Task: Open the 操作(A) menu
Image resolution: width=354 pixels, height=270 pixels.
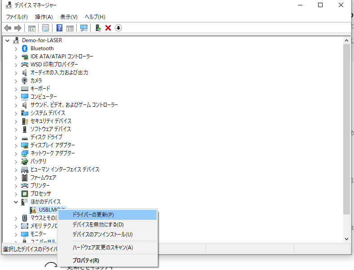Action: 44,17
